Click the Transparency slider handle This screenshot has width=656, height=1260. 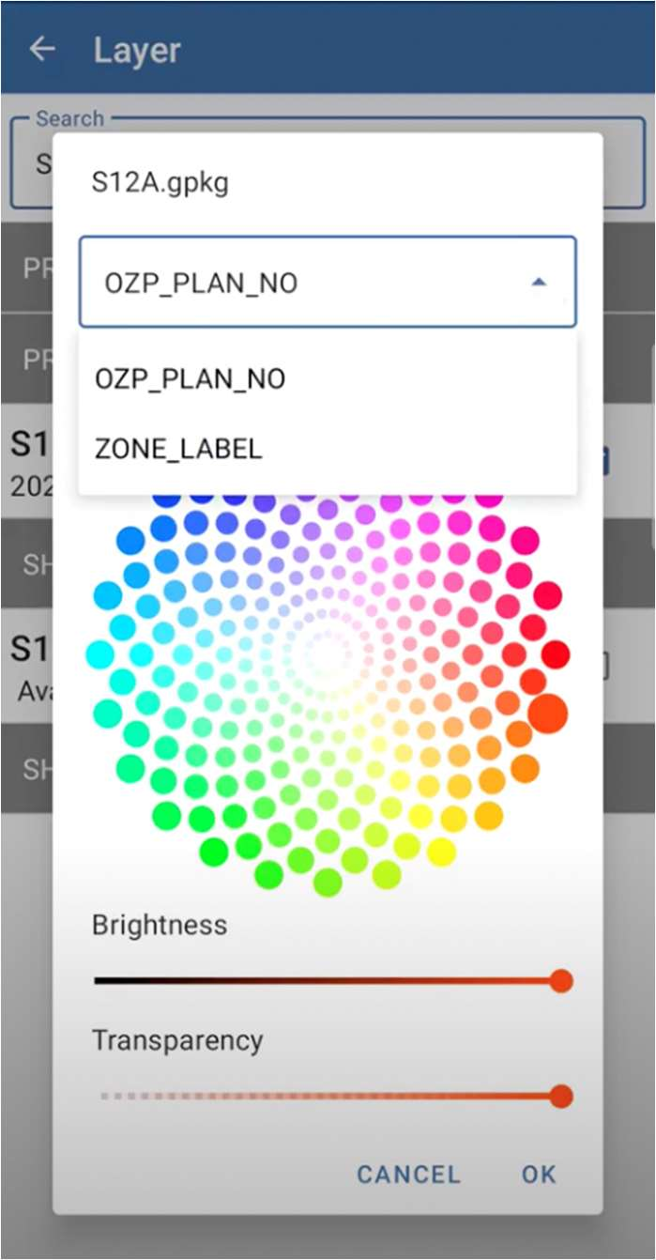click(x=561, y=1096)
